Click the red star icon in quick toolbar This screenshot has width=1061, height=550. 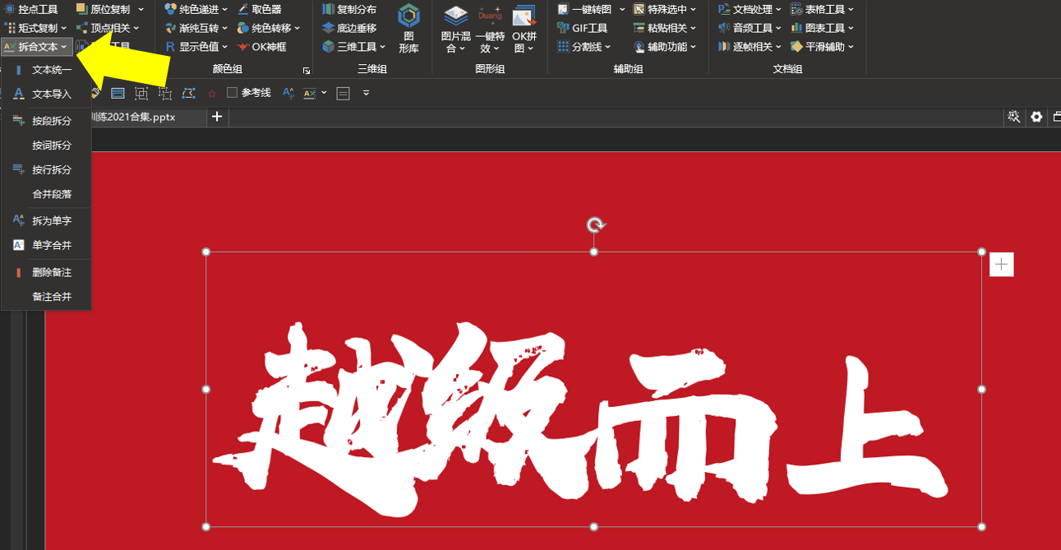coord(212,94)
